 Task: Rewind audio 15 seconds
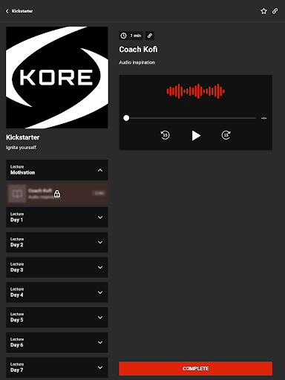pos(165,135)
